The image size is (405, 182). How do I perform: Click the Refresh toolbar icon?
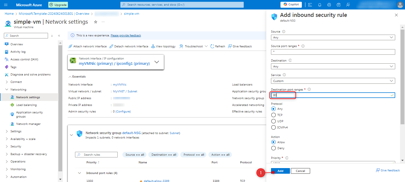[x=218, y=46]
